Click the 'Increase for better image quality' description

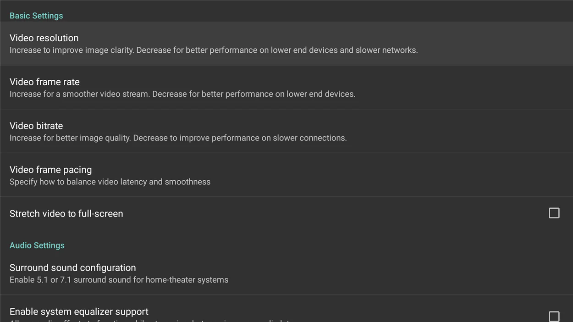pyautogui.click(x=178, y=138)
